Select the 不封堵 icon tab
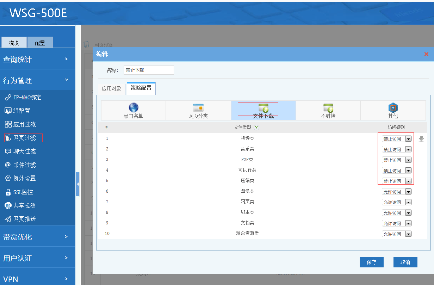 point(328,108)
